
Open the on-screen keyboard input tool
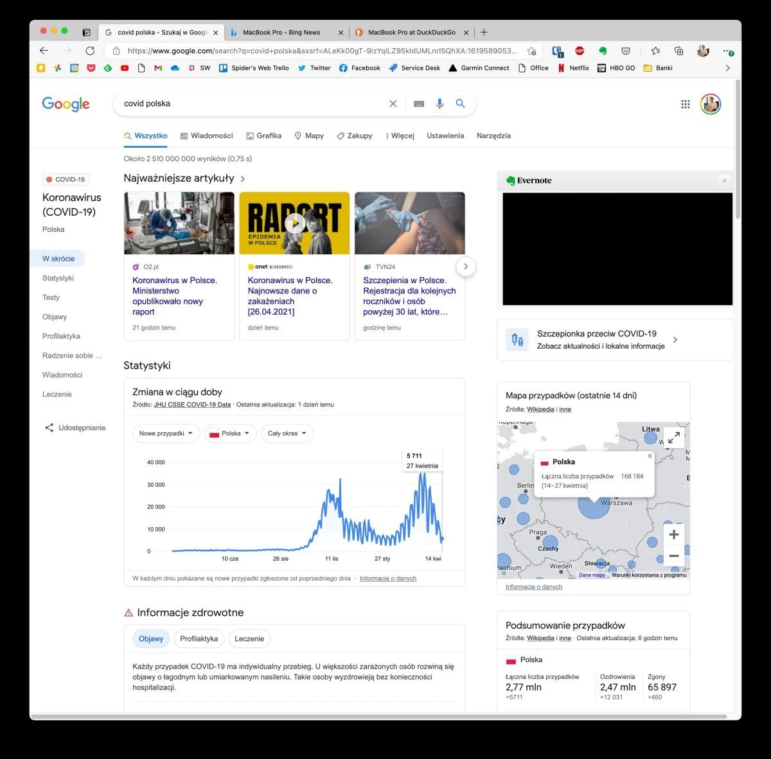click(419, 103)
